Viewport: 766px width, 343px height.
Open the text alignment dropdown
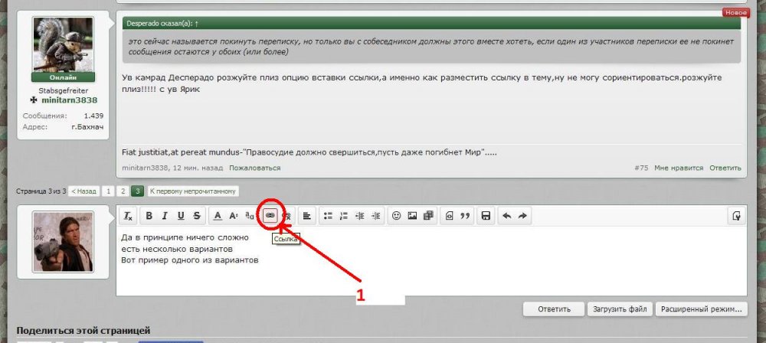click(x=306, y=216)
